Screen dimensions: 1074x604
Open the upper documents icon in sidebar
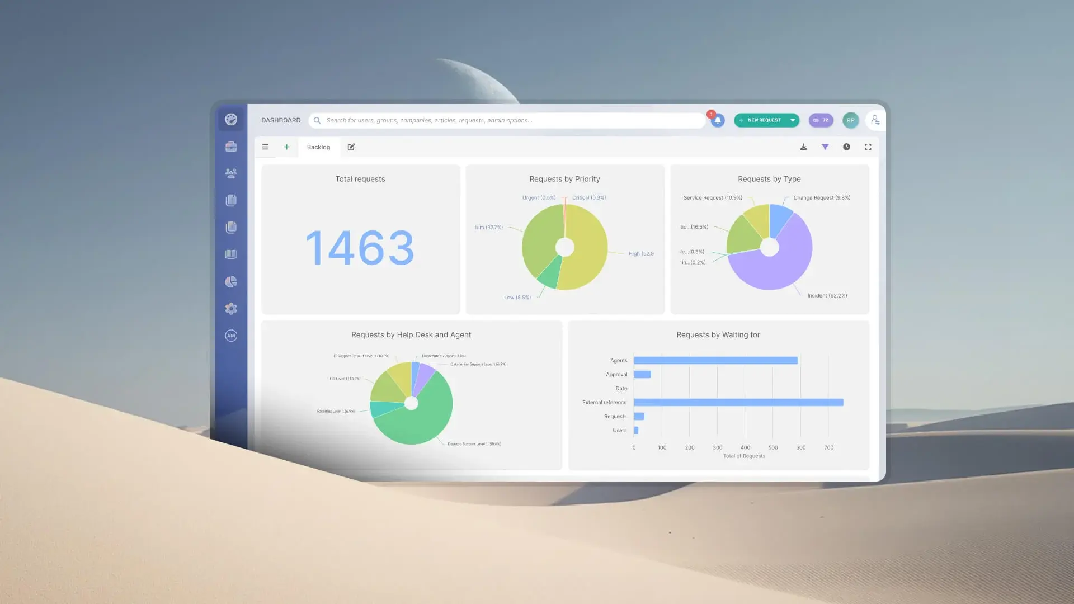pyautogui.click(x=231, y=200)
